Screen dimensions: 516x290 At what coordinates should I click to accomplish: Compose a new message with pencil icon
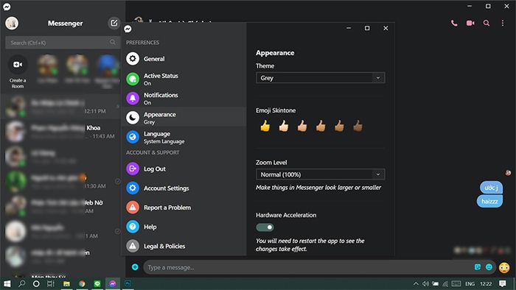114,23
